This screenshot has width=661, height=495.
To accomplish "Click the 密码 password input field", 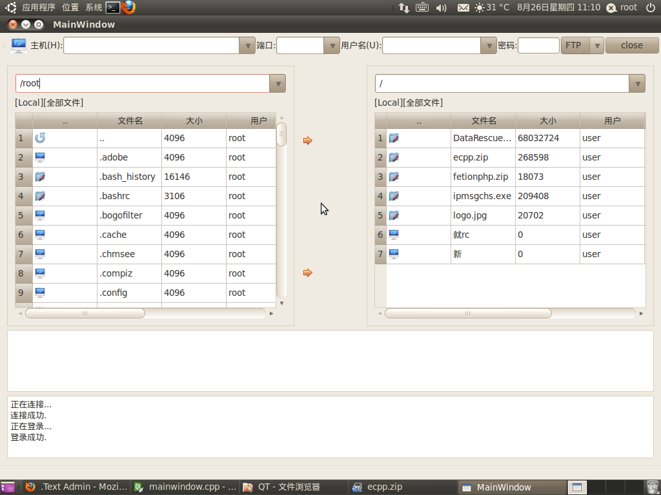I will coord(538,46).
